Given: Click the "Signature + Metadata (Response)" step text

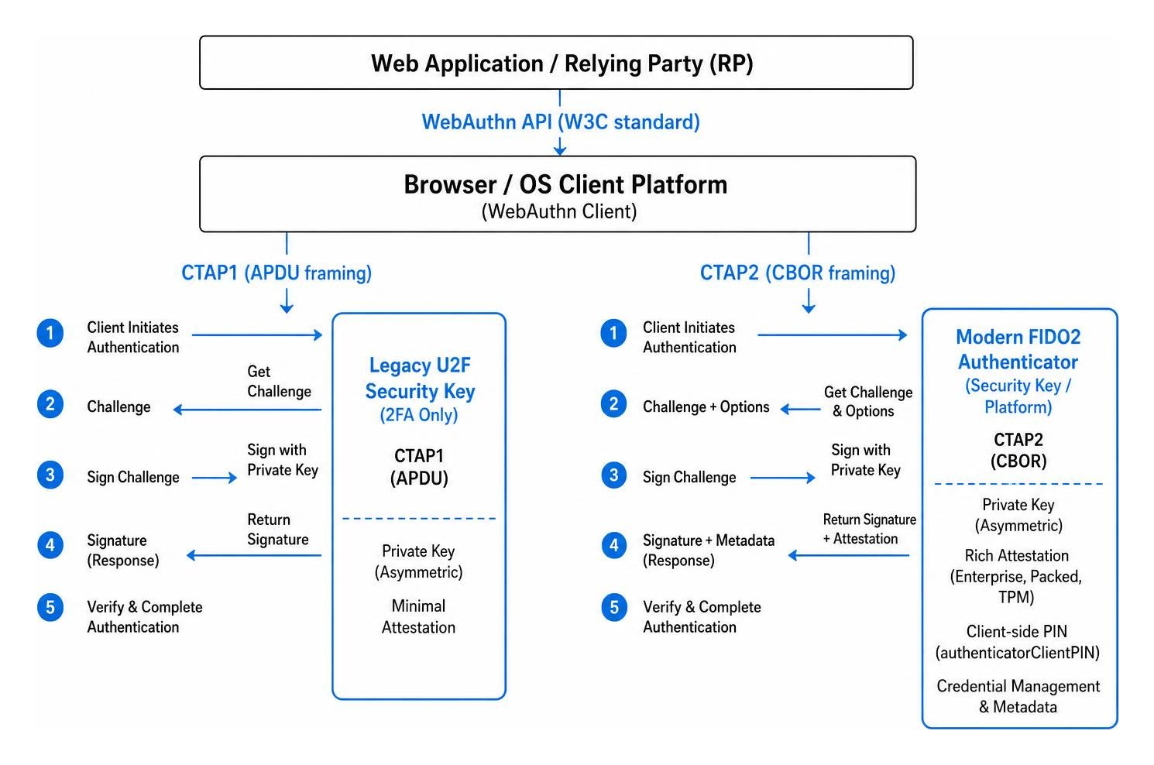Looking at the screenshot, I should point(709,550).
